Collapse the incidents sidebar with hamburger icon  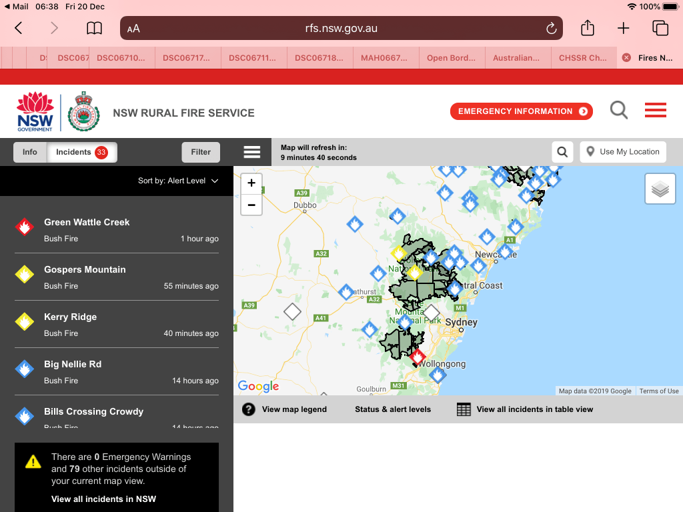tap(252, 152)
